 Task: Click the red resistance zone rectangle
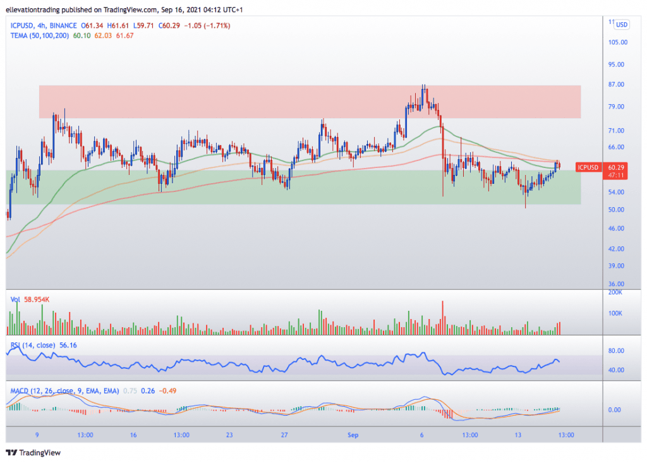click(310, 101)
